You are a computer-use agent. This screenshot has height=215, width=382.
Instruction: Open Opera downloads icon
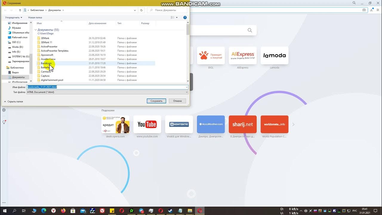372,10
